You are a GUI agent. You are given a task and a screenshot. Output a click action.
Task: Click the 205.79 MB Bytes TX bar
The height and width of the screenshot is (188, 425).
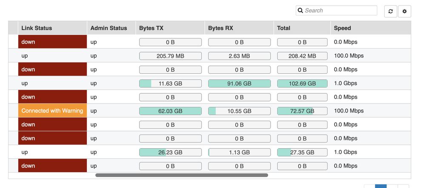(x=170, y=56)
